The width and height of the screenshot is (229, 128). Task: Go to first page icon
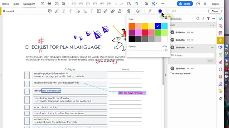tap(74, 4)
